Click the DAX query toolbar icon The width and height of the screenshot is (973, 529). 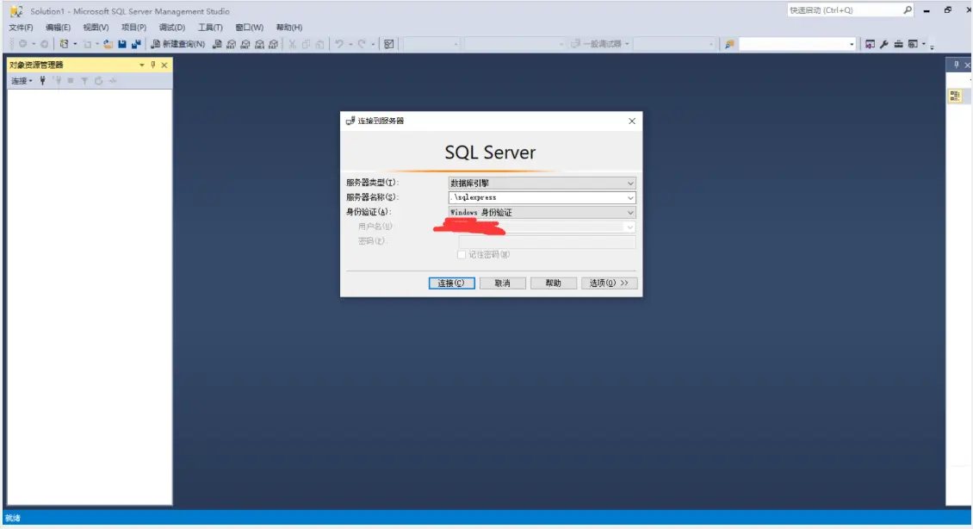tap(273, 44)
